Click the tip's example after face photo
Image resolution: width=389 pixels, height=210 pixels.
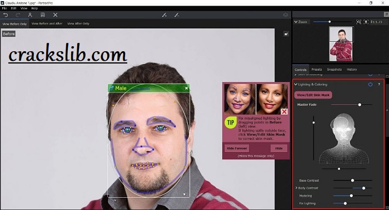click(272, 99)
